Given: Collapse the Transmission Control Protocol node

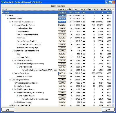Looking at the screenshot, I should (x=10, y=22).
